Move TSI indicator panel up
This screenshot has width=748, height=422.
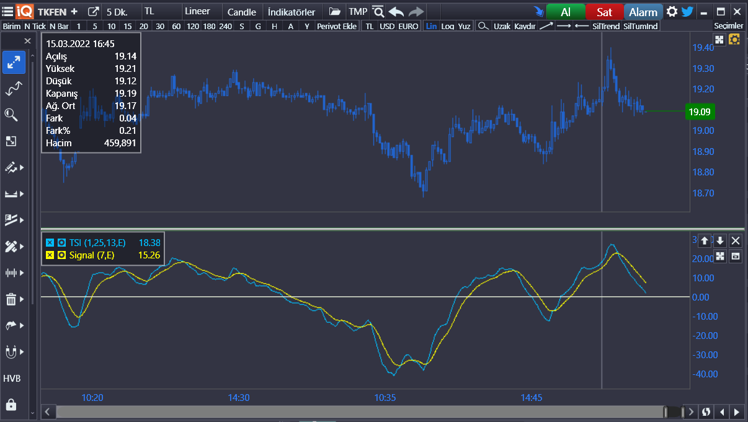(x=705, y=241)
